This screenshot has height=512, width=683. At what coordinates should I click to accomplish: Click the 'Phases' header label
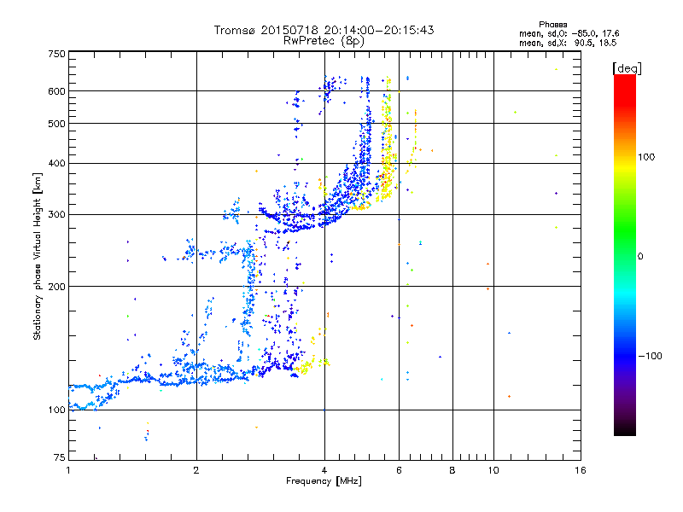point(552,25)
